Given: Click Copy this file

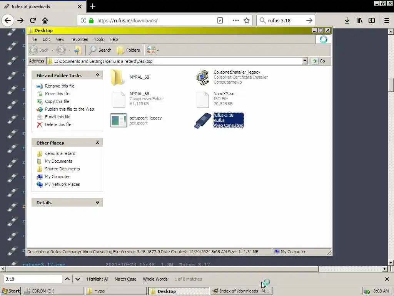Looking at the screenshot, I should tap(57, 101).
